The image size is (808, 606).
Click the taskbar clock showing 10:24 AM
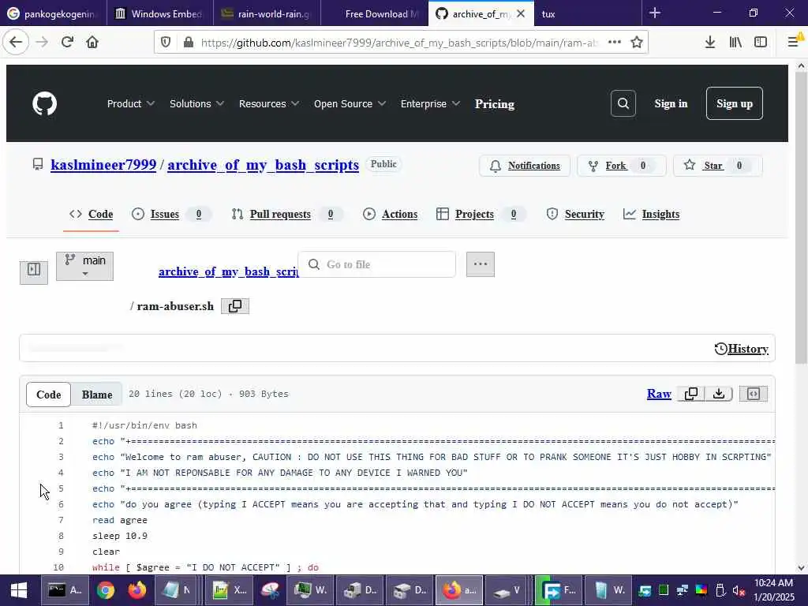point(773,590)
